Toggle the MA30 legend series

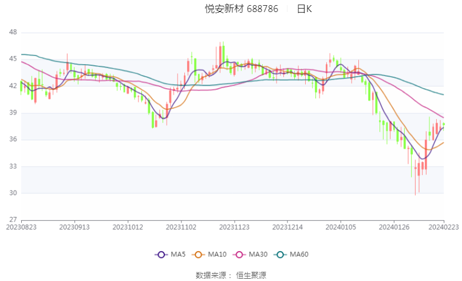pos(250,255)
